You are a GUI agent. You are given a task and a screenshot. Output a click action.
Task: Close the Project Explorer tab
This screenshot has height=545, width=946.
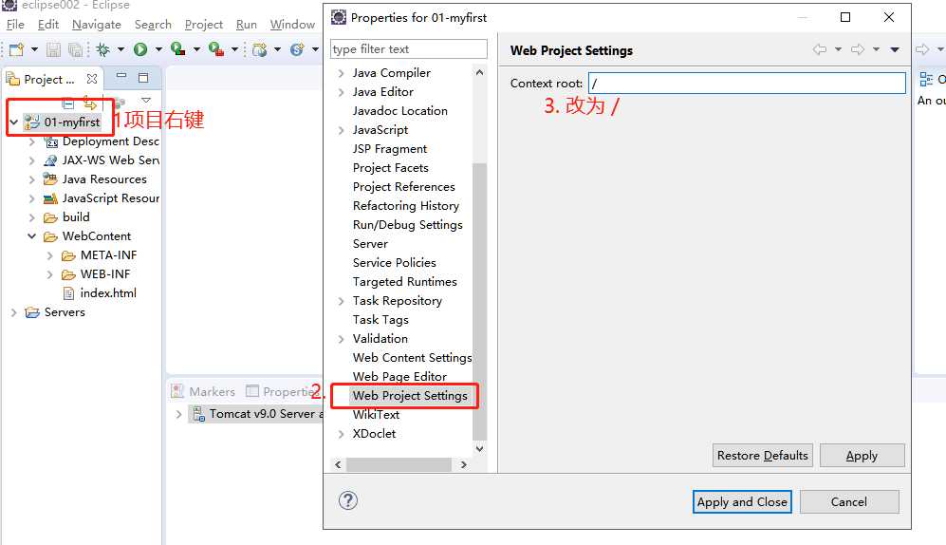92,79
